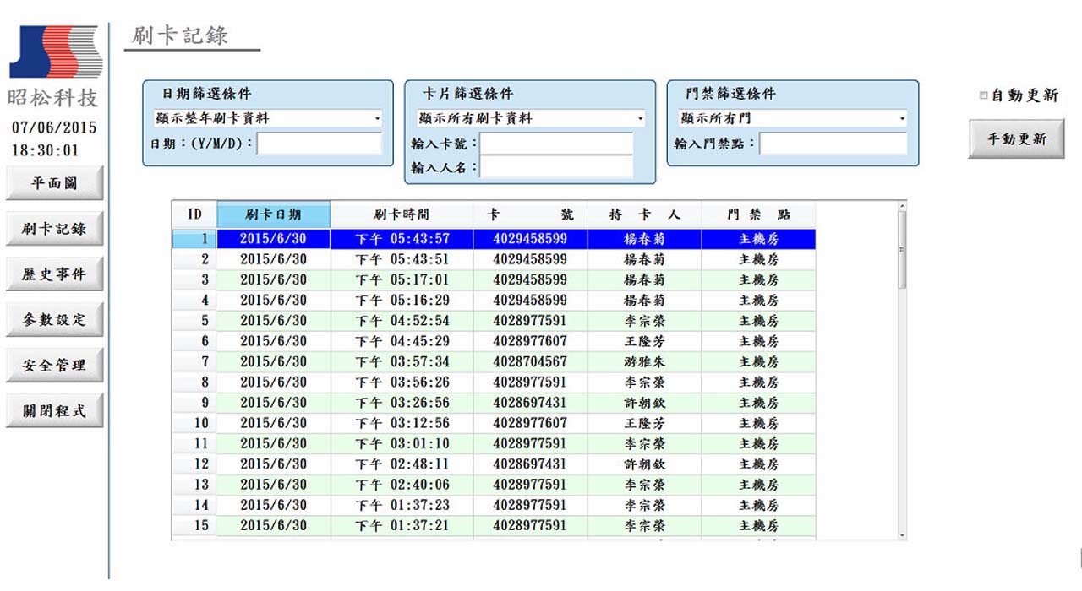Viewport: 1082px width, 591px height.
Task: Expand the 顯示所有刷卡資料 card filter dropdown
Action: tap(640, 119)
